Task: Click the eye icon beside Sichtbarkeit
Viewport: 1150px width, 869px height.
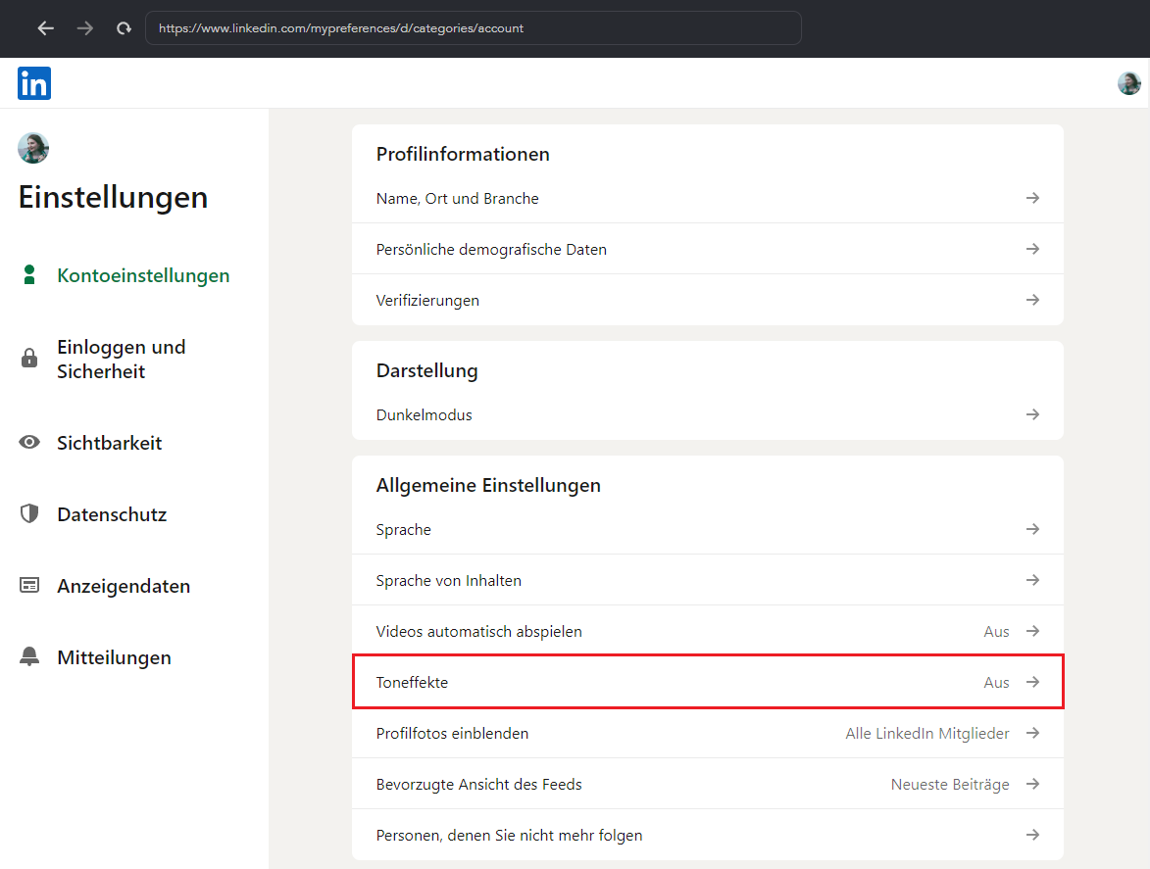Action: (x=29, y=443)
